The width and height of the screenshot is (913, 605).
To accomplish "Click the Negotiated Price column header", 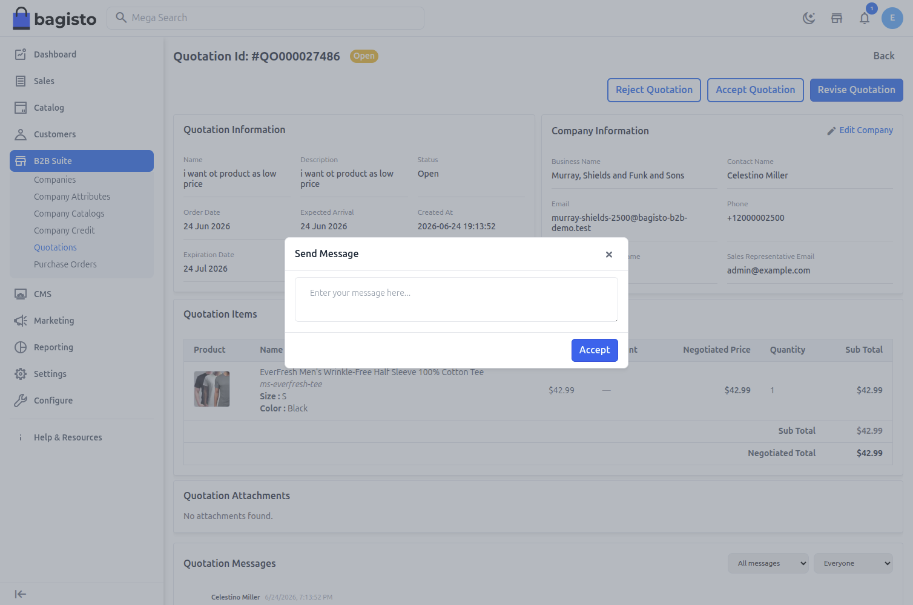I will [717, 350].
